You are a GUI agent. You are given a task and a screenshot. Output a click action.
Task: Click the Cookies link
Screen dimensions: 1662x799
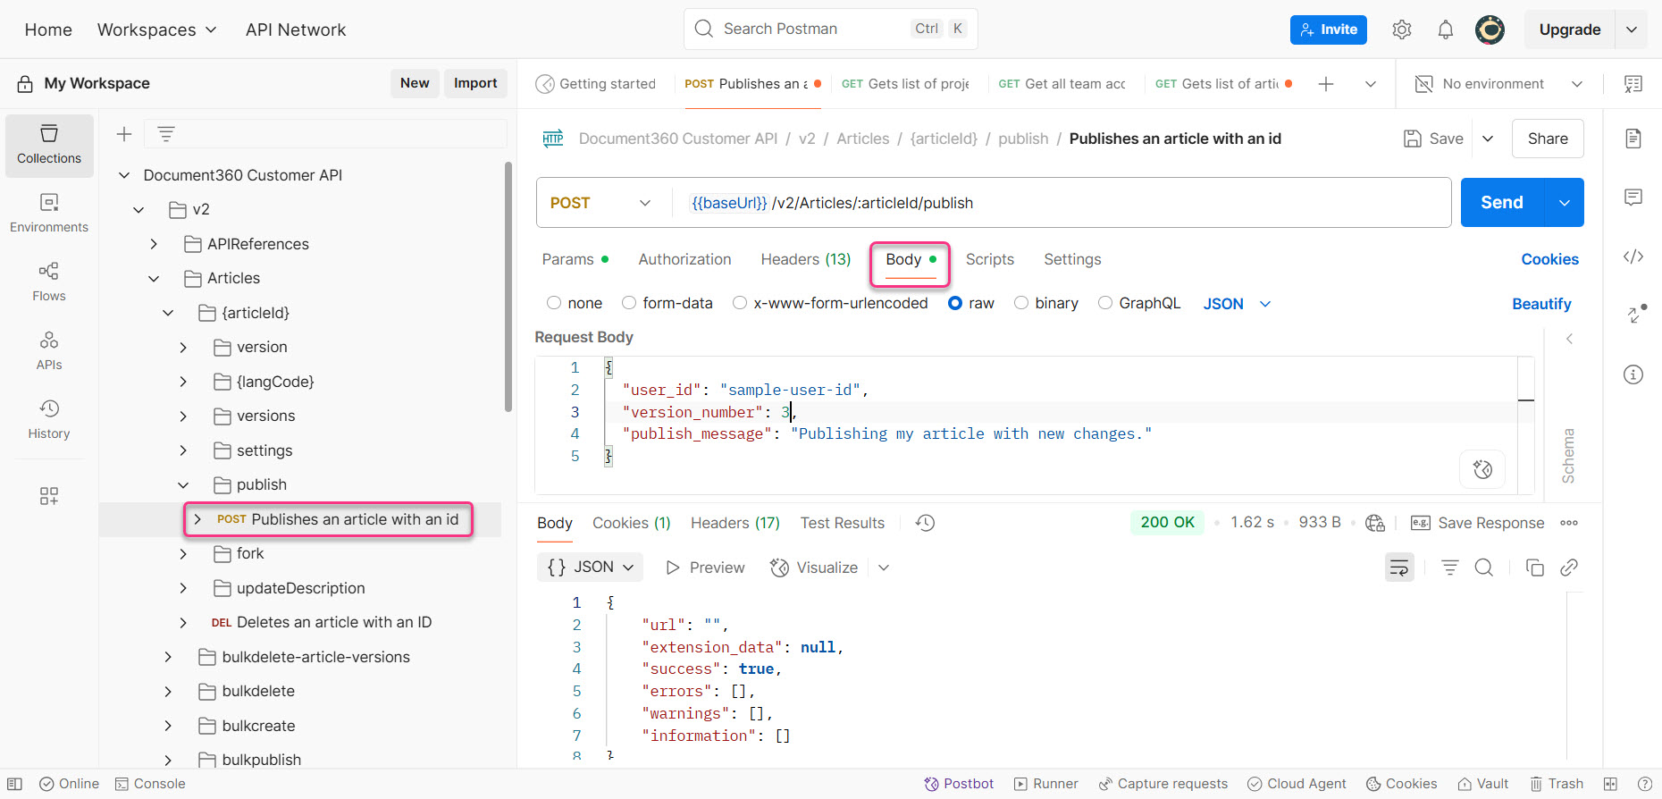tap(1550, 259)
